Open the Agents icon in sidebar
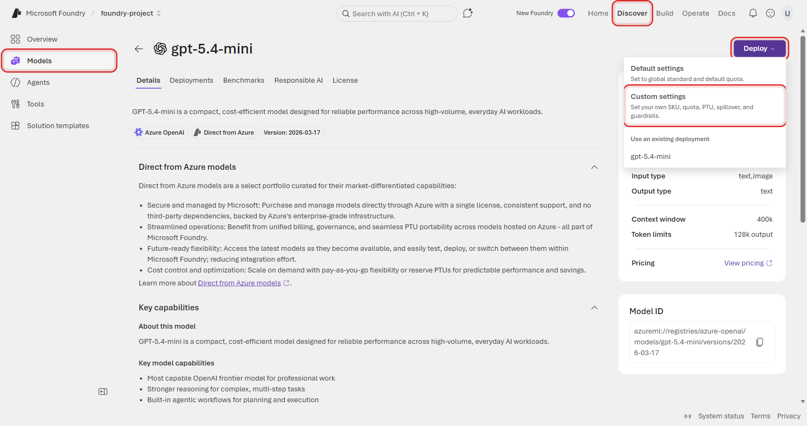Screen dimensions: 807x426 coord(15,82)
